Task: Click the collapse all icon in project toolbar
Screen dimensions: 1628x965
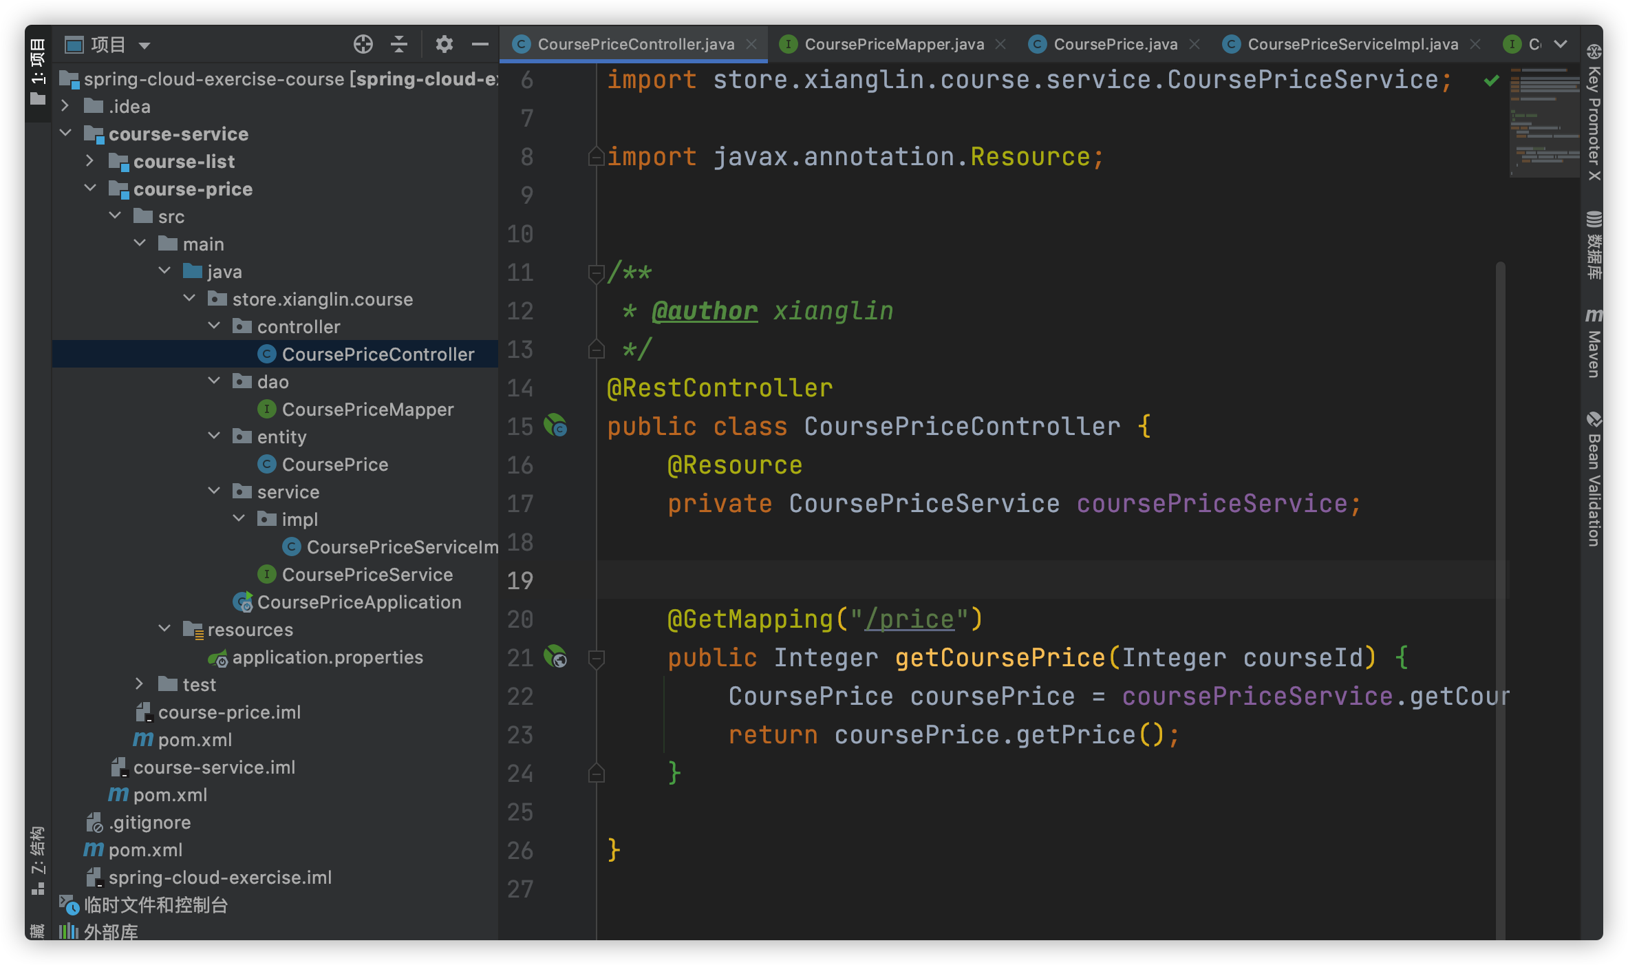Action: [x=399, y=45]
